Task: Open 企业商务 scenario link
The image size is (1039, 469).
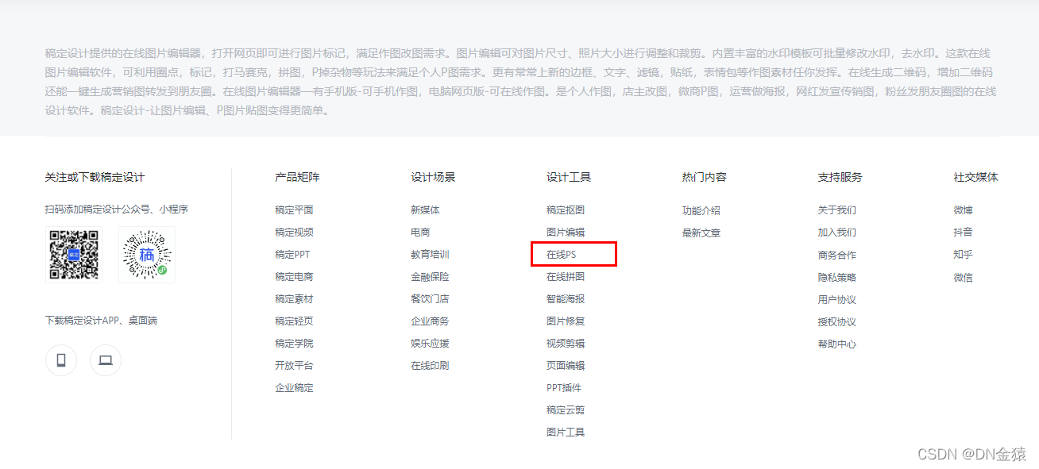Action: pyautogui.click(x=430, y=321)
